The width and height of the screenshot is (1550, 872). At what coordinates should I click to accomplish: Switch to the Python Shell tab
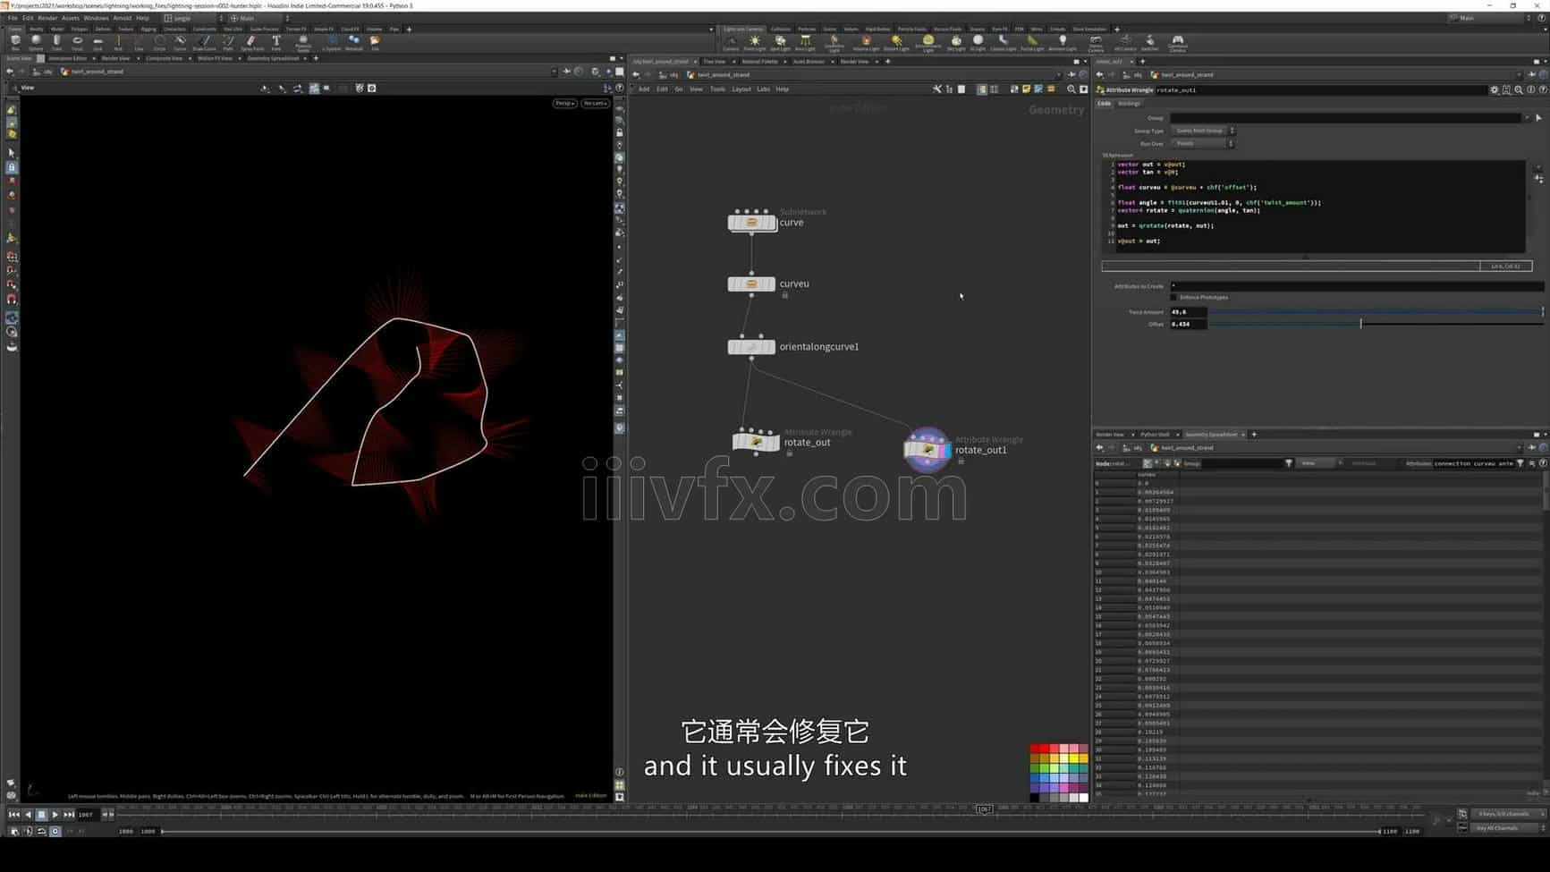tap(1155, 435)
